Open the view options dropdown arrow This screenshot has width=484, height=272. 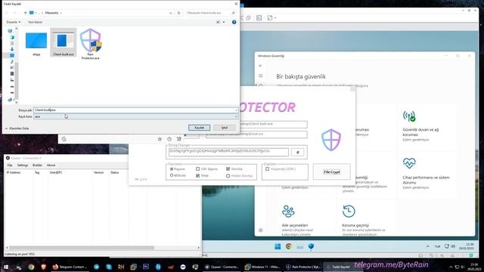[224, 22]
